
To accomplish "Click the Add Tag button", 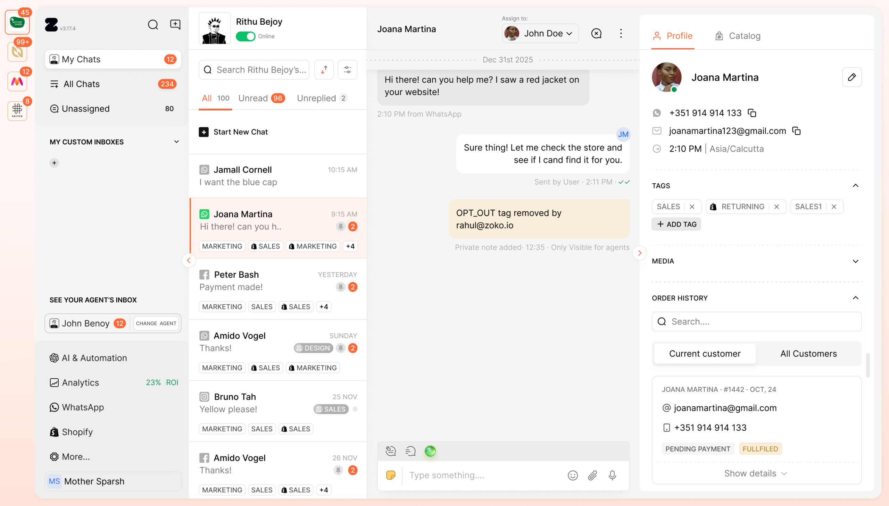I will pos(676,225).
